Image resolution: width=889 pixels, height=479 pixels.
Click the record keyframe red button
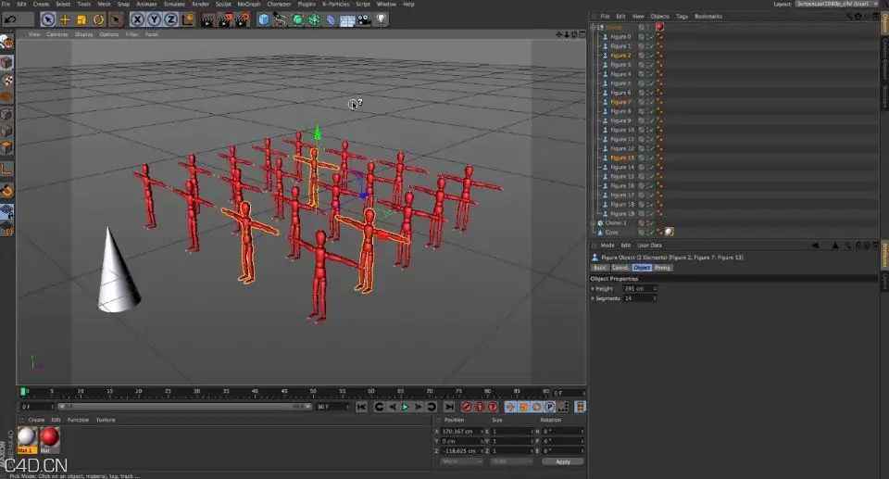(x=467, y=407)
